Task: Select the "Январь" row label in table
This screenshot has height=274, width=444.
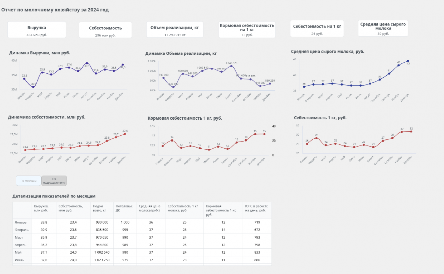Action: [x=21, y=223]
